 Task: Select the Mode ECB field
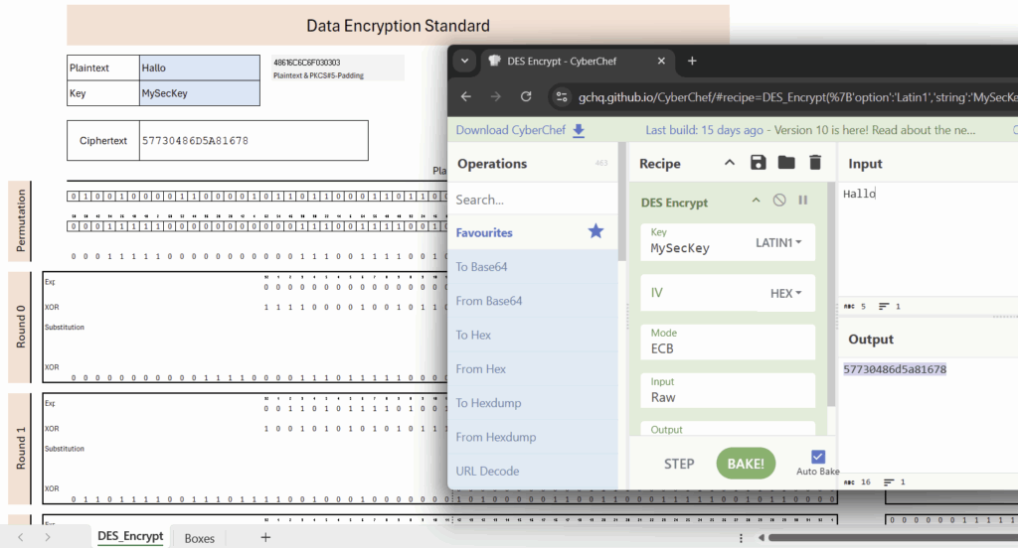(x=728, y=342)
